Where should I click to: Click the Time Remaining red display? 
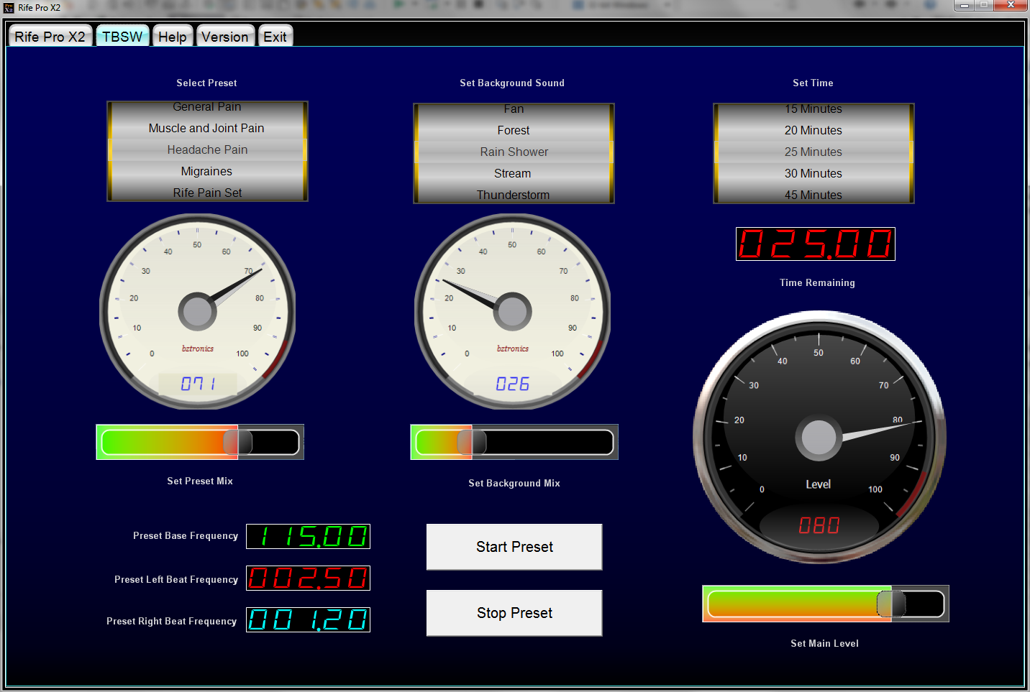click(x=816, y=244)
